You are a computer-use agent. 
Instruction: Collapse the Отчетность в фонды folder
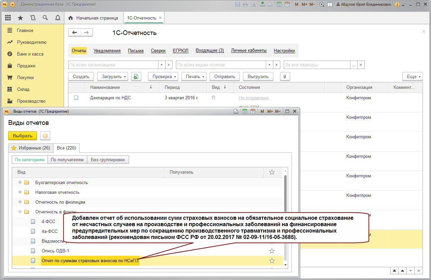click(20, 212)
